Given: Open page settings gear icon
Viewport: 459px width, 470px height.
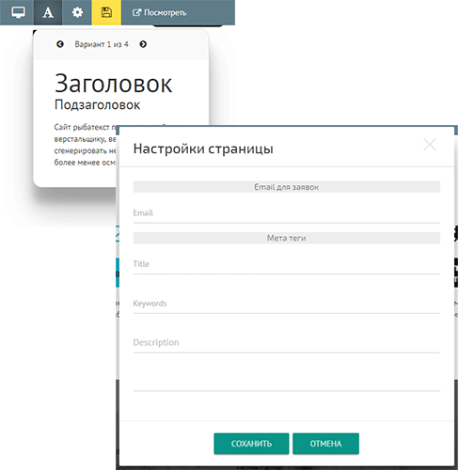Looking at the screenshot, I should coord(77,12).
